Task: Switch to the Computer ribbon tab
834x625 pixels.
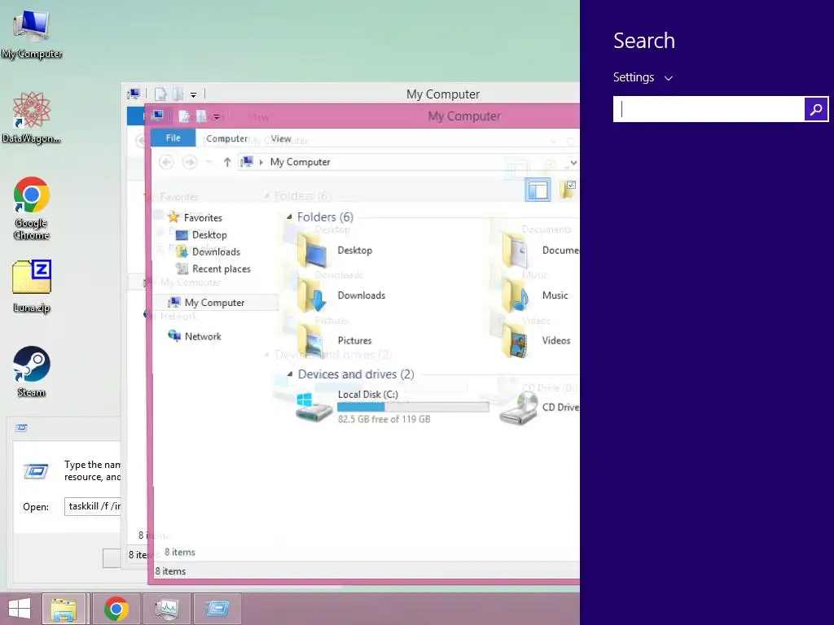Action: (226, 138)
